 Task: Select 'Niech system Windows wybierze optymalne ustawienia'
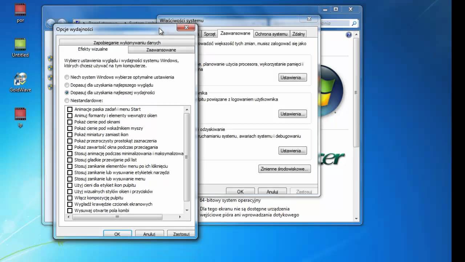(x=67, y=77)
